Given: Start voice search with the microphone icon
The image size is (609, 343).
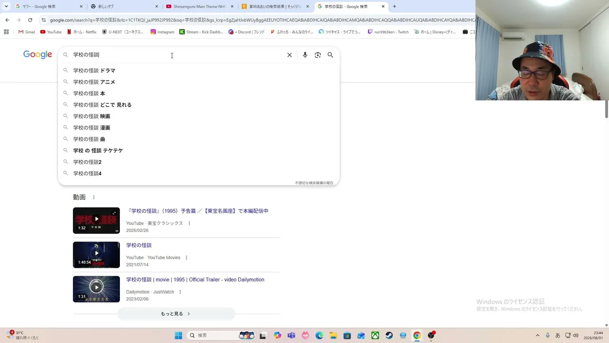Looking at the screenshot, I should pyautogui.click(x=305, y=55).
